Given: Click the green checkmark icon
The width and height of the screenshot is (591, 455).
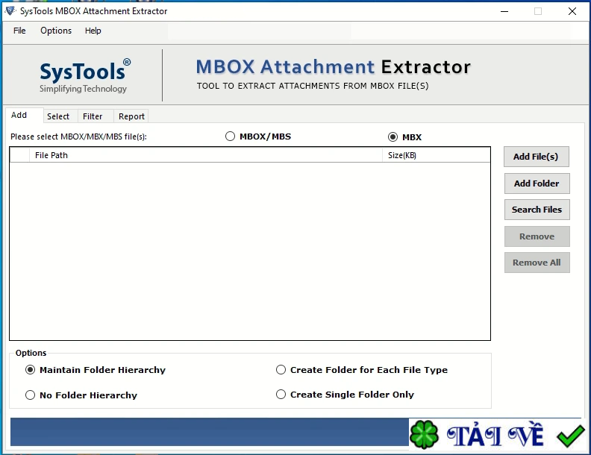Looking at the screenshot, I should (571, 435).
